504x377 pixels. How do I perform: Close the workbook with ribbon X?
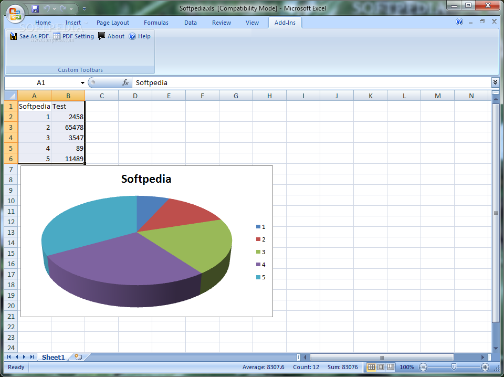(495, 22)
